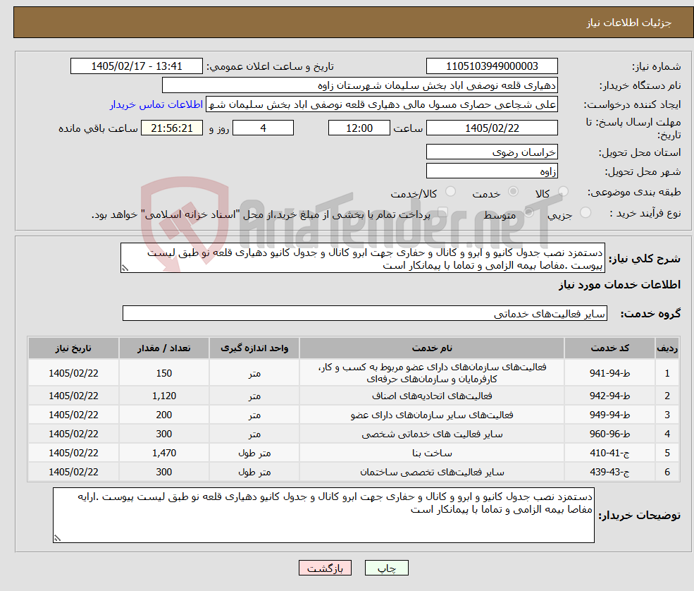Image resolution: width=694 pixels, height=591 pixels.
Task: Click service code ط-94-949 cell
Action: click(x=609, y=415)
